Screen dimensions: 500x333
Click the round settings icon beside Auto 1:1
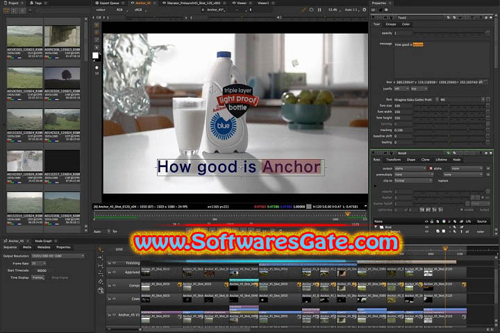[364, 10]
